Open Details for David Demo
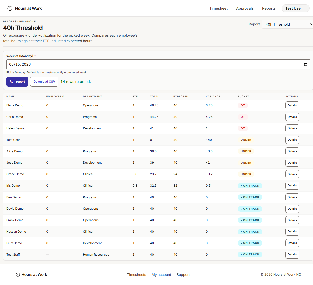This screenshot has height=285, width=313. pyautogui.click(x=292, y=209)
